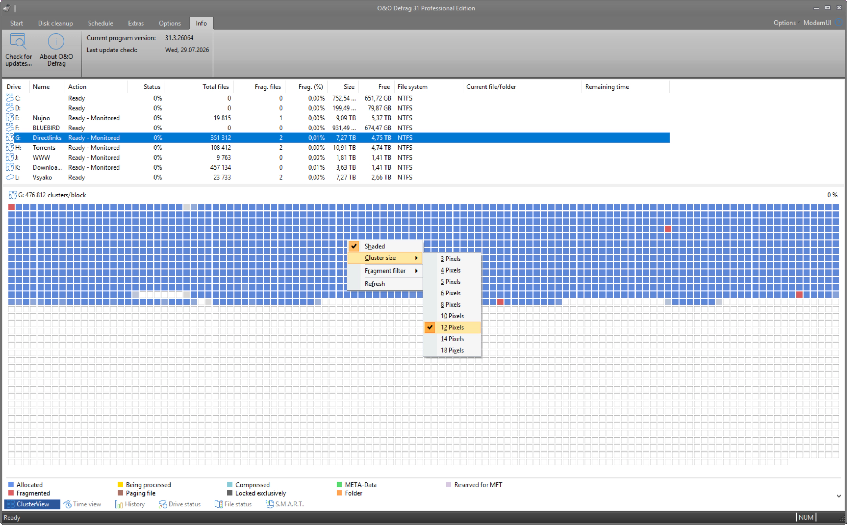This screenshot has height=525, width=847.
Task: Click the yellow Being processed legend swatch
Action: pos(120,484)
